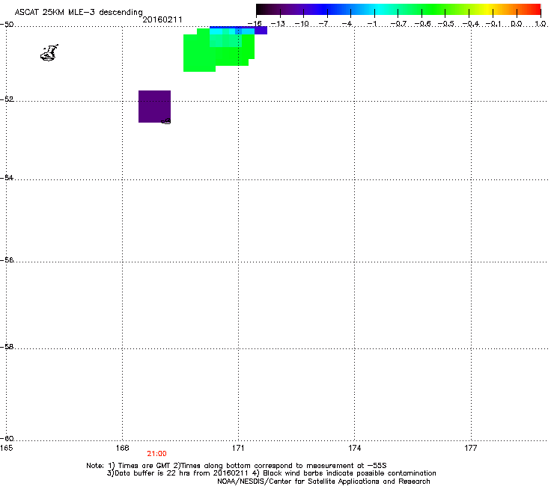
Task: Click the 1.0 color scale label
Action: pyautogui.click(x=541, y=24)
